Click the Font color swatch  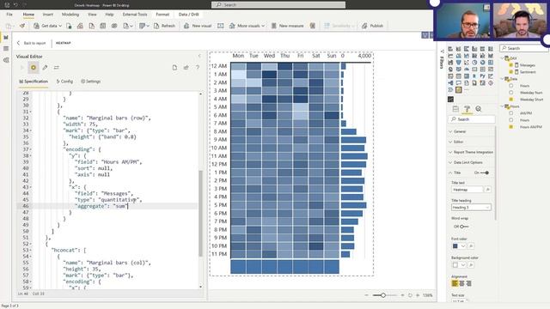pyautogui.click(x=455, y=246)
